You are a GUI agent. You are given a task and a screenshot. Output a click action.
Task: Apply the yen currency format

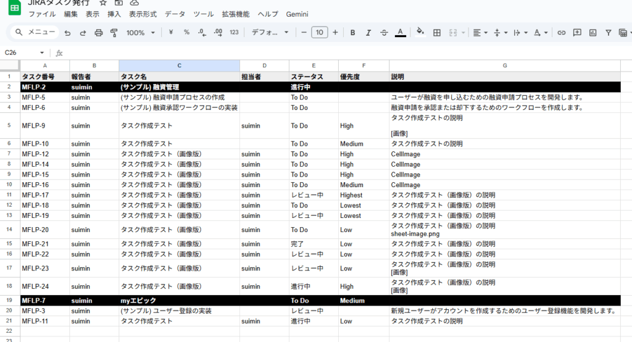[171, 32]
